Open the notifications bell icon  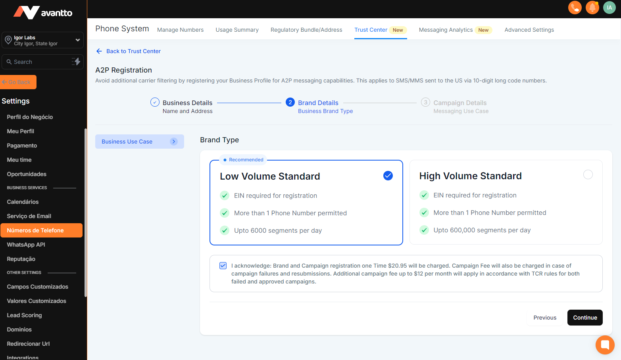pos(592,8)
